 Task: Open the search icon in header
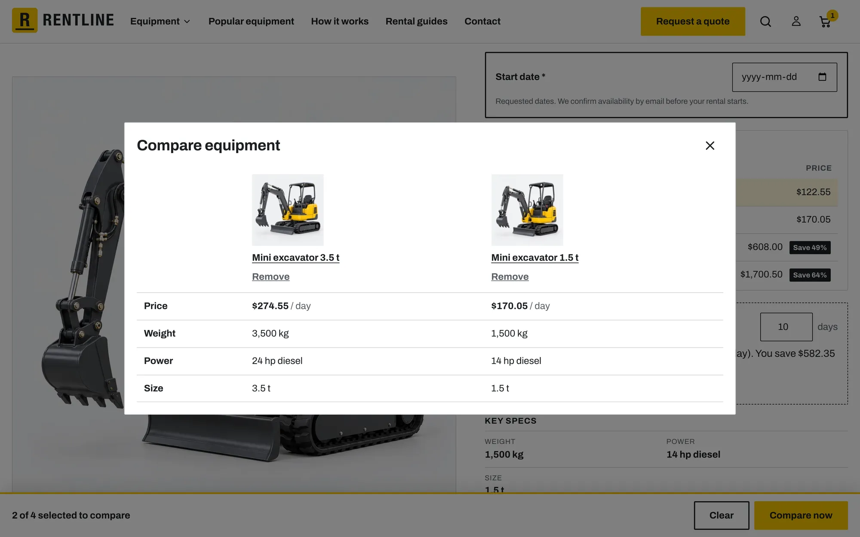tap(765, 21)
